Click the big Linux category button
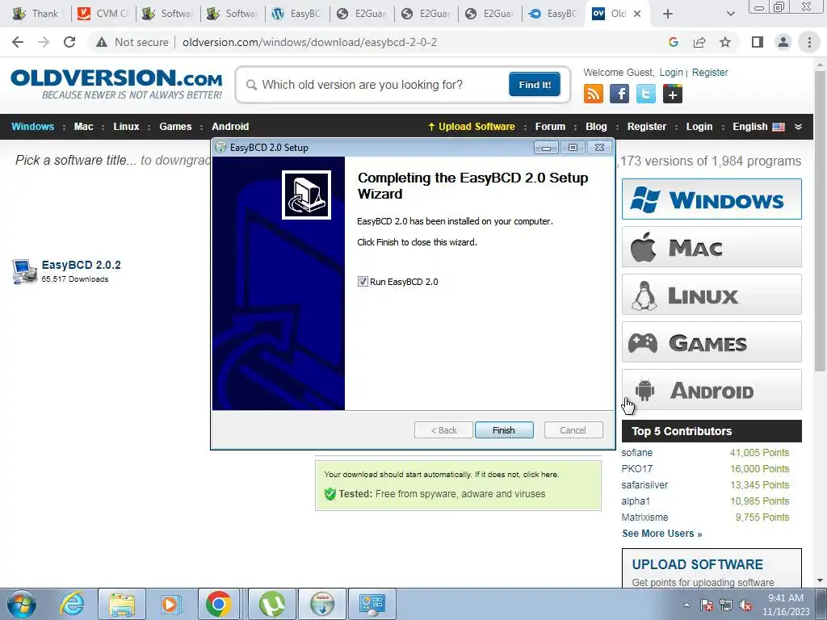The image size is (827, 620). point(712,294)
